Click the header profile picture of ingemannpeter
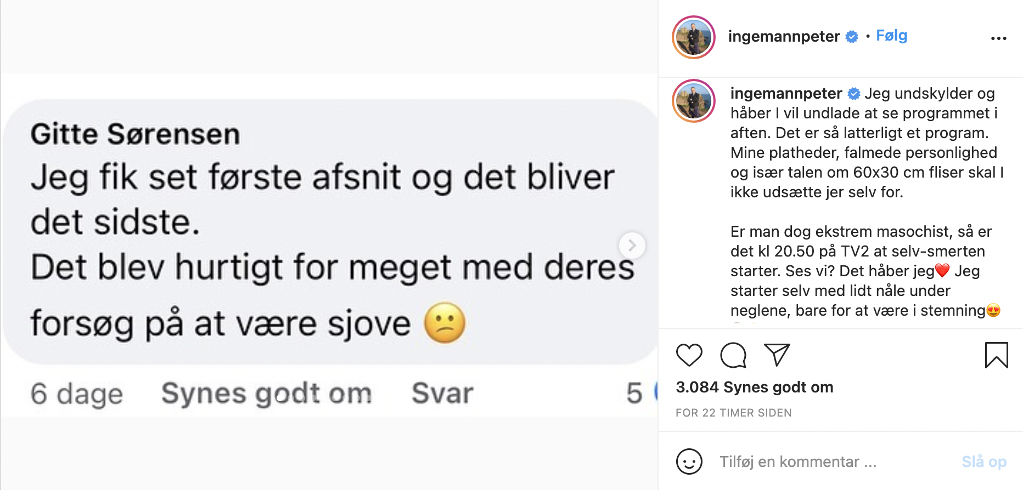1023x490 pixels. pos(694,37)
